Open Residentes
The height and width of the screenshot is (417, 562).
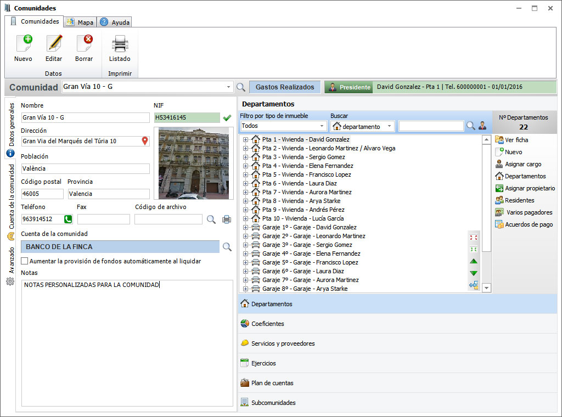(515, 200)
